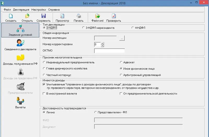The image size is (209, 137).
Task: Open the Настройки menu
Action: click(x=39, y=10)
